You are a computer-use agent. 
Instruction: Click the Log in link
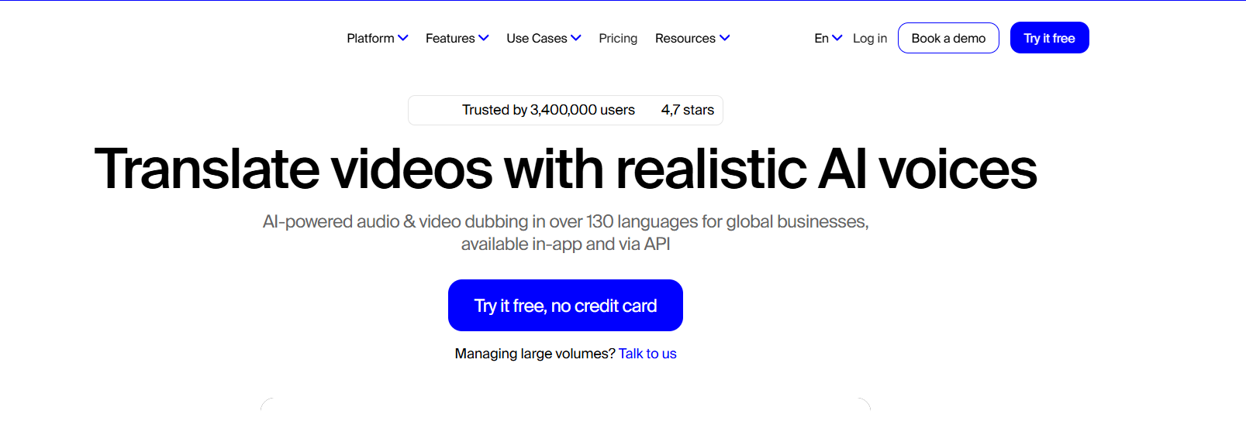click(870, 38)
